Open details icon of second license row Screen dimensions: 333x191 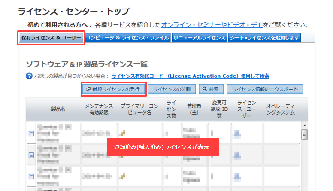click(31, 155)
